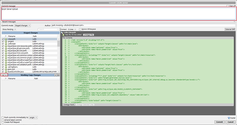Open Commit mode Staged changes dropdown

point(22,26)
